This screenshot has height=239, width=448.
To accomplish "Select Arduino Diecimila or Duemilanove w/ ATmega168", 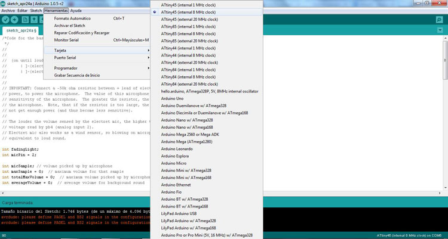I will tap(206, 113).
